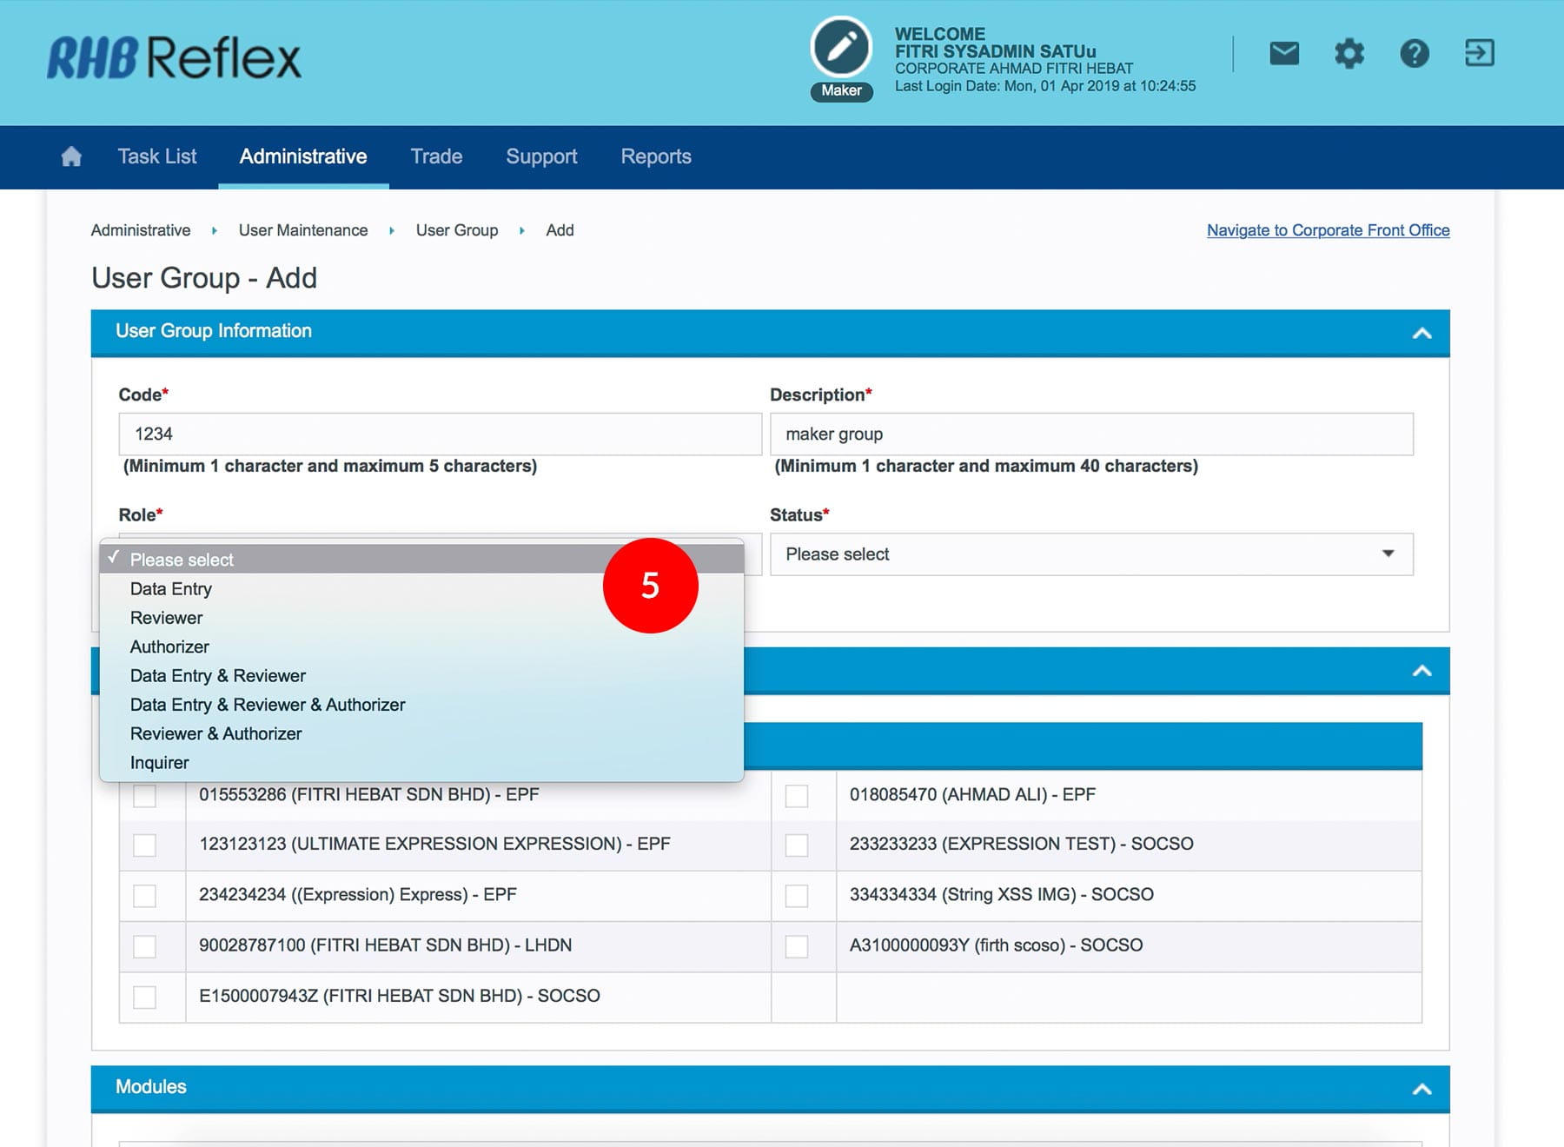Open the settings gear icon
This screenshot has width=1564, height=1147.
pyautogui.click(x=1349, y=54)
